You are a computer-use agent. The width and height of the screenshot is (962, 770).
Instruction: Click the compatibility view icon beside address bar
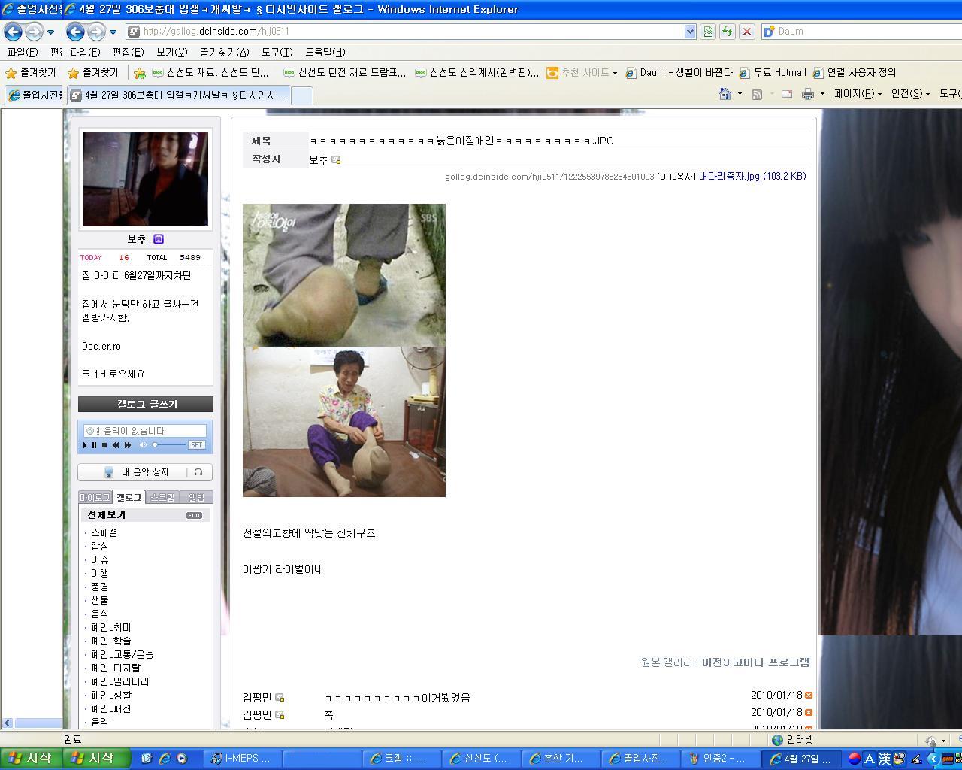click(x=708, y=32)
